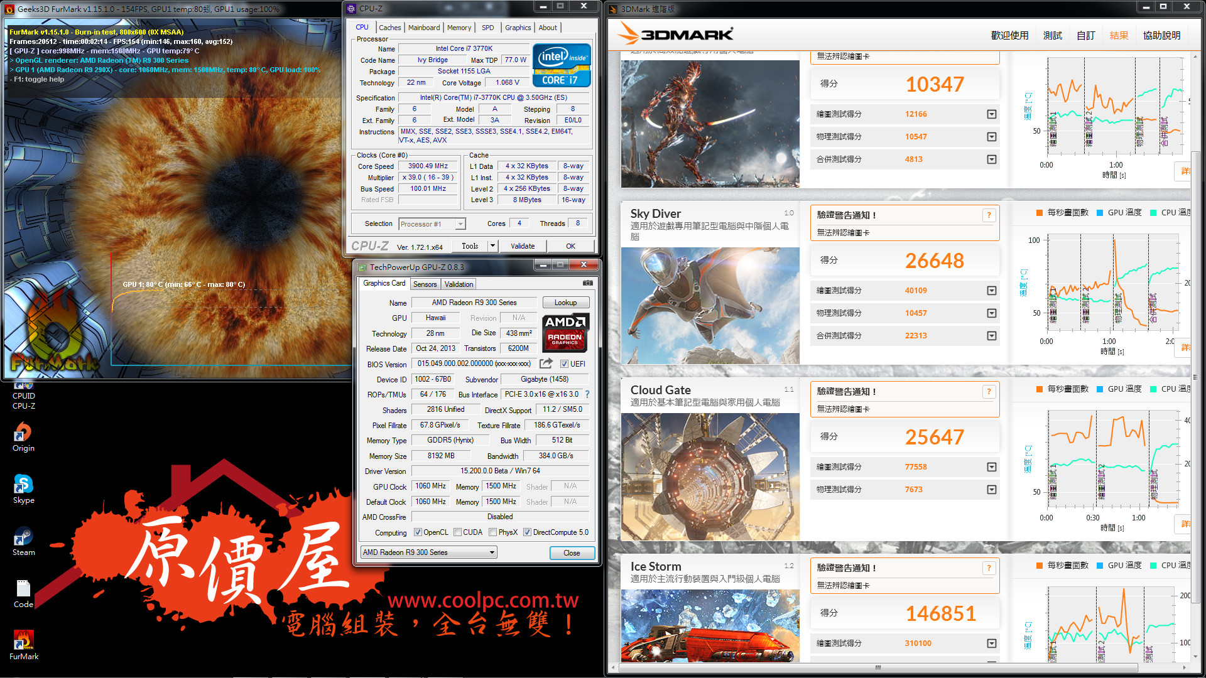The height and width of the screenshot is (678, 1206).
Task: Switch to the Caches tab in CPU-Z
Action: 389,28
